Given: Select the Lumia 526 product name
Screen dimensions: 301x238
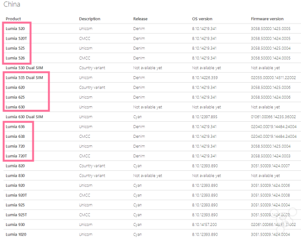Looking at the screenshot, I should [15, 58].
